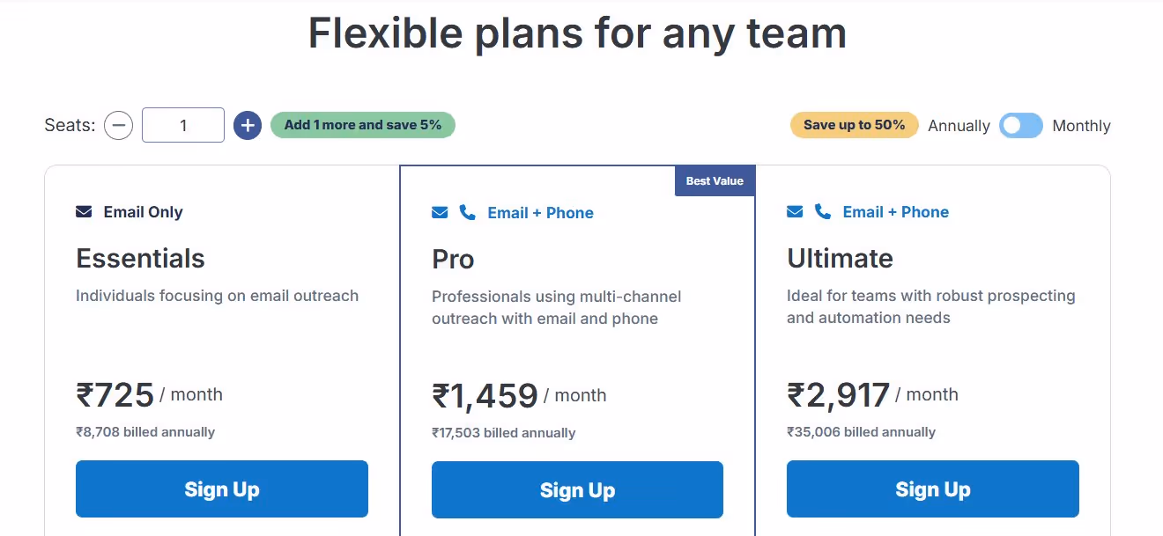
Task: Click the 'Annually' billing label
Action: (x=959, y=126)
